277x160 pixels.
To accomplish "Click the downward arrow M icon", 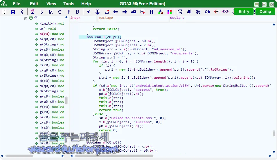I will (98, 12).
